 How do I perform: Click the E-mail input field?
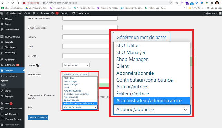click(90, 28)
